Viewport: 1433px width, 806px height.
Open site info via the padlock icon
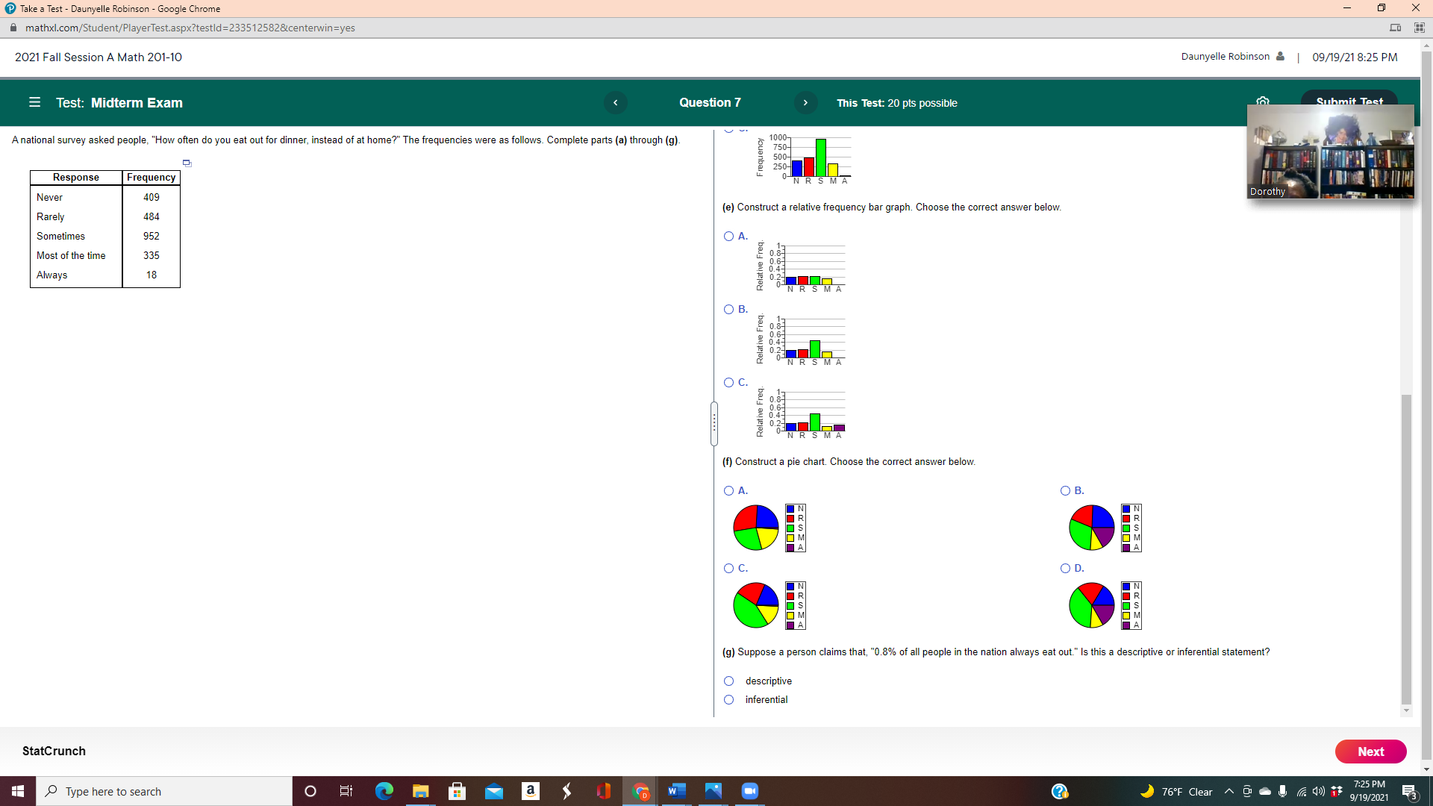[x=13, y=28]
